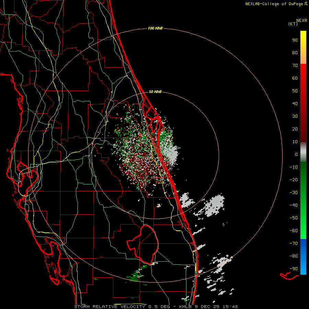Click the -10 value on the velocity scale
The width and height of the screenshot is (309, 309).
[x=294, y=167]
